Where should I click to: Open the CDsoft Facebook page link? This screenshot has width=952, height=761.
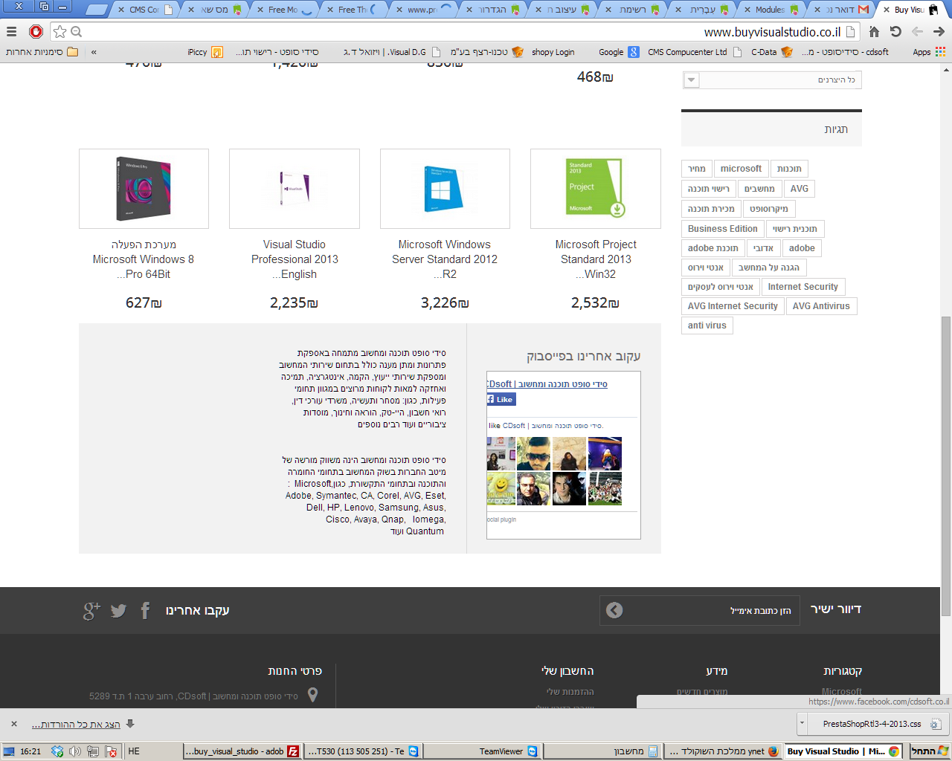coord(547,384)
